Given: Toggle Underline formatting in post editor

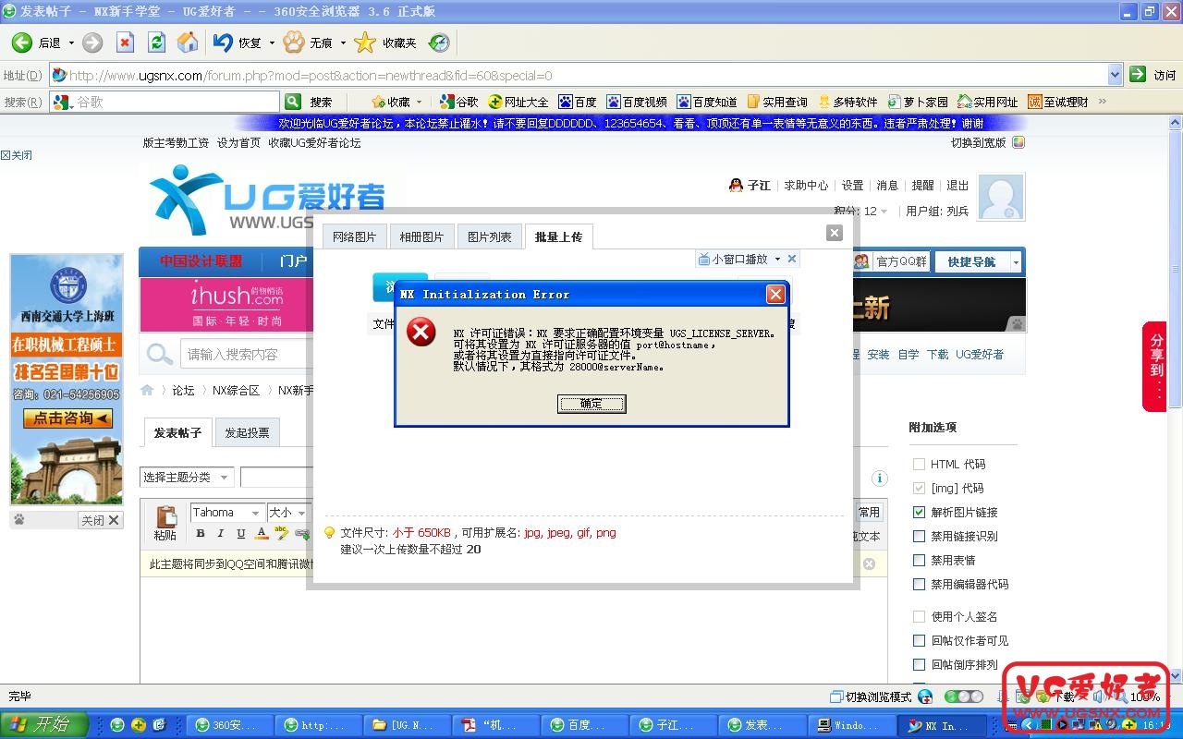Looking at the screenshot, I should 241,533.
